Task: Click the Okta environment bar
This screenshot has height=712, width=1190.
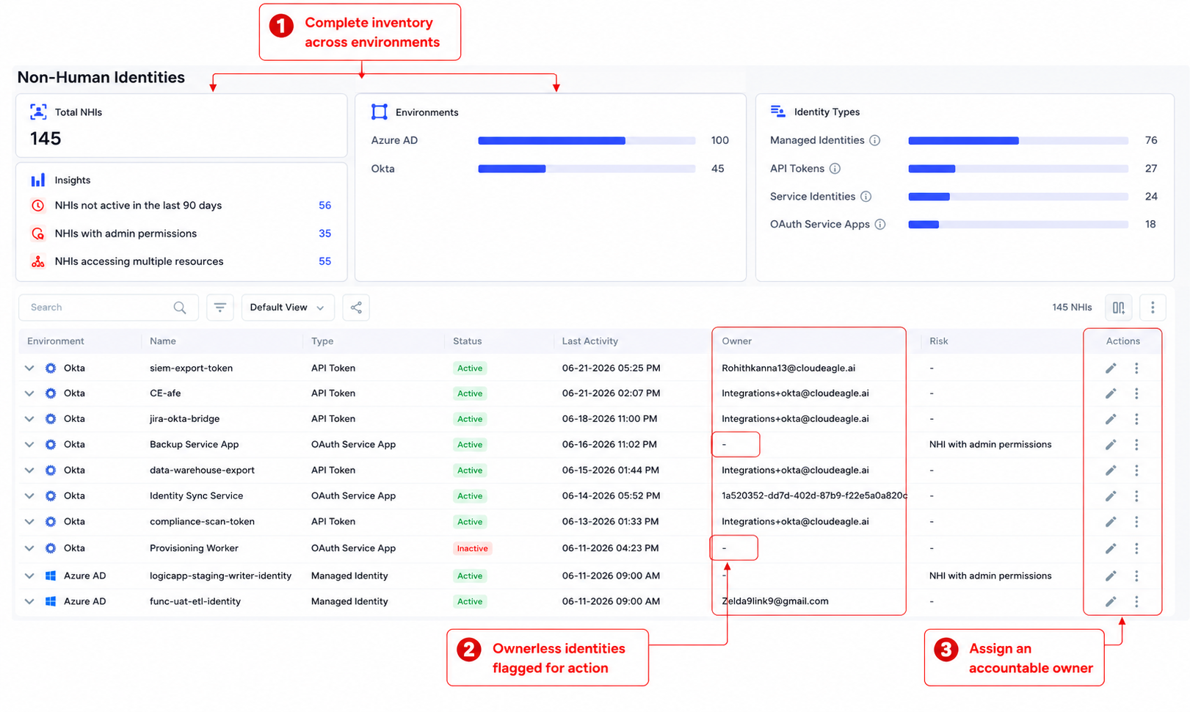Action: pyautogui.click(x=587, y=169)
